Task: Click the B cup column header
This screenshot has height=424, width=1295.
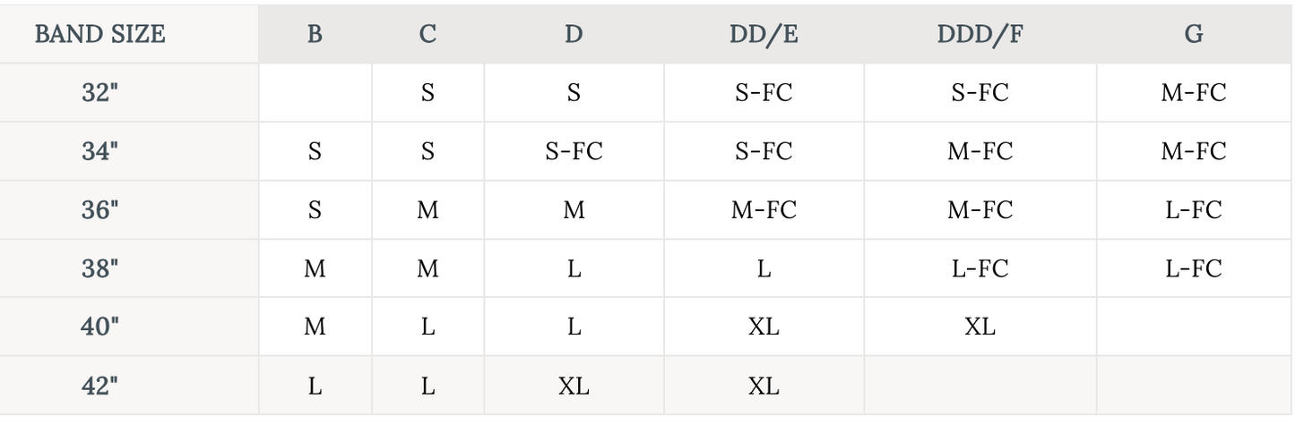Action: point(315,35)
